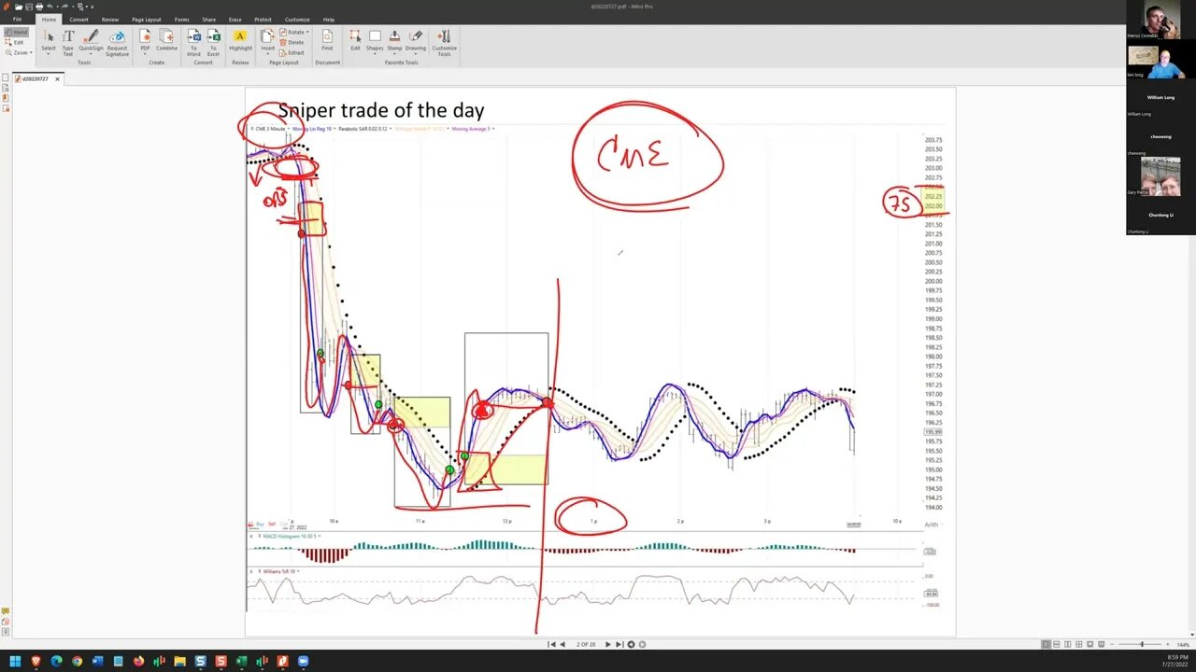Image resolution: width=1196 pixels, height=672 pixels.
Task: Open the Zoom tool dropdown
Action: 18,53
